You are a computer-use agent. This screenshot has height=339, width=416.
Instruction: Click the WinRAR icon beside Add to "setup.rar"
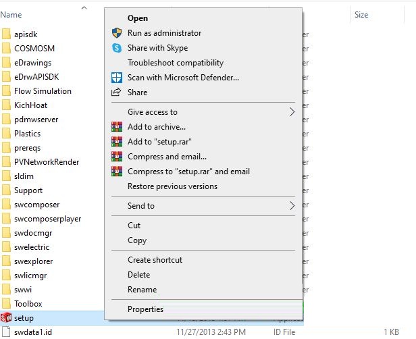[x=117, y=142]
